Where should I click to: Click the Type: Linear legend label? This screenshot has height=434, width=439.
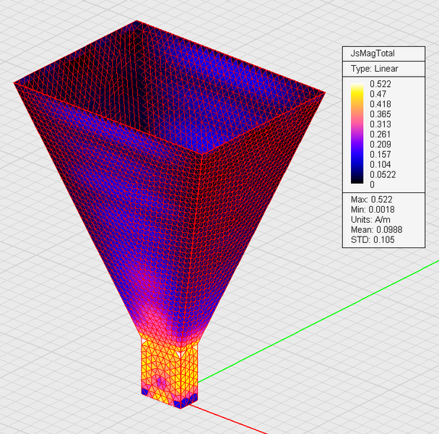374,69
